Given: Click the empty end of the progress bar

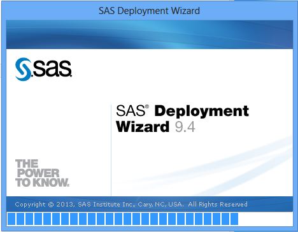Looking at the screenshot, I should (265, 219).
